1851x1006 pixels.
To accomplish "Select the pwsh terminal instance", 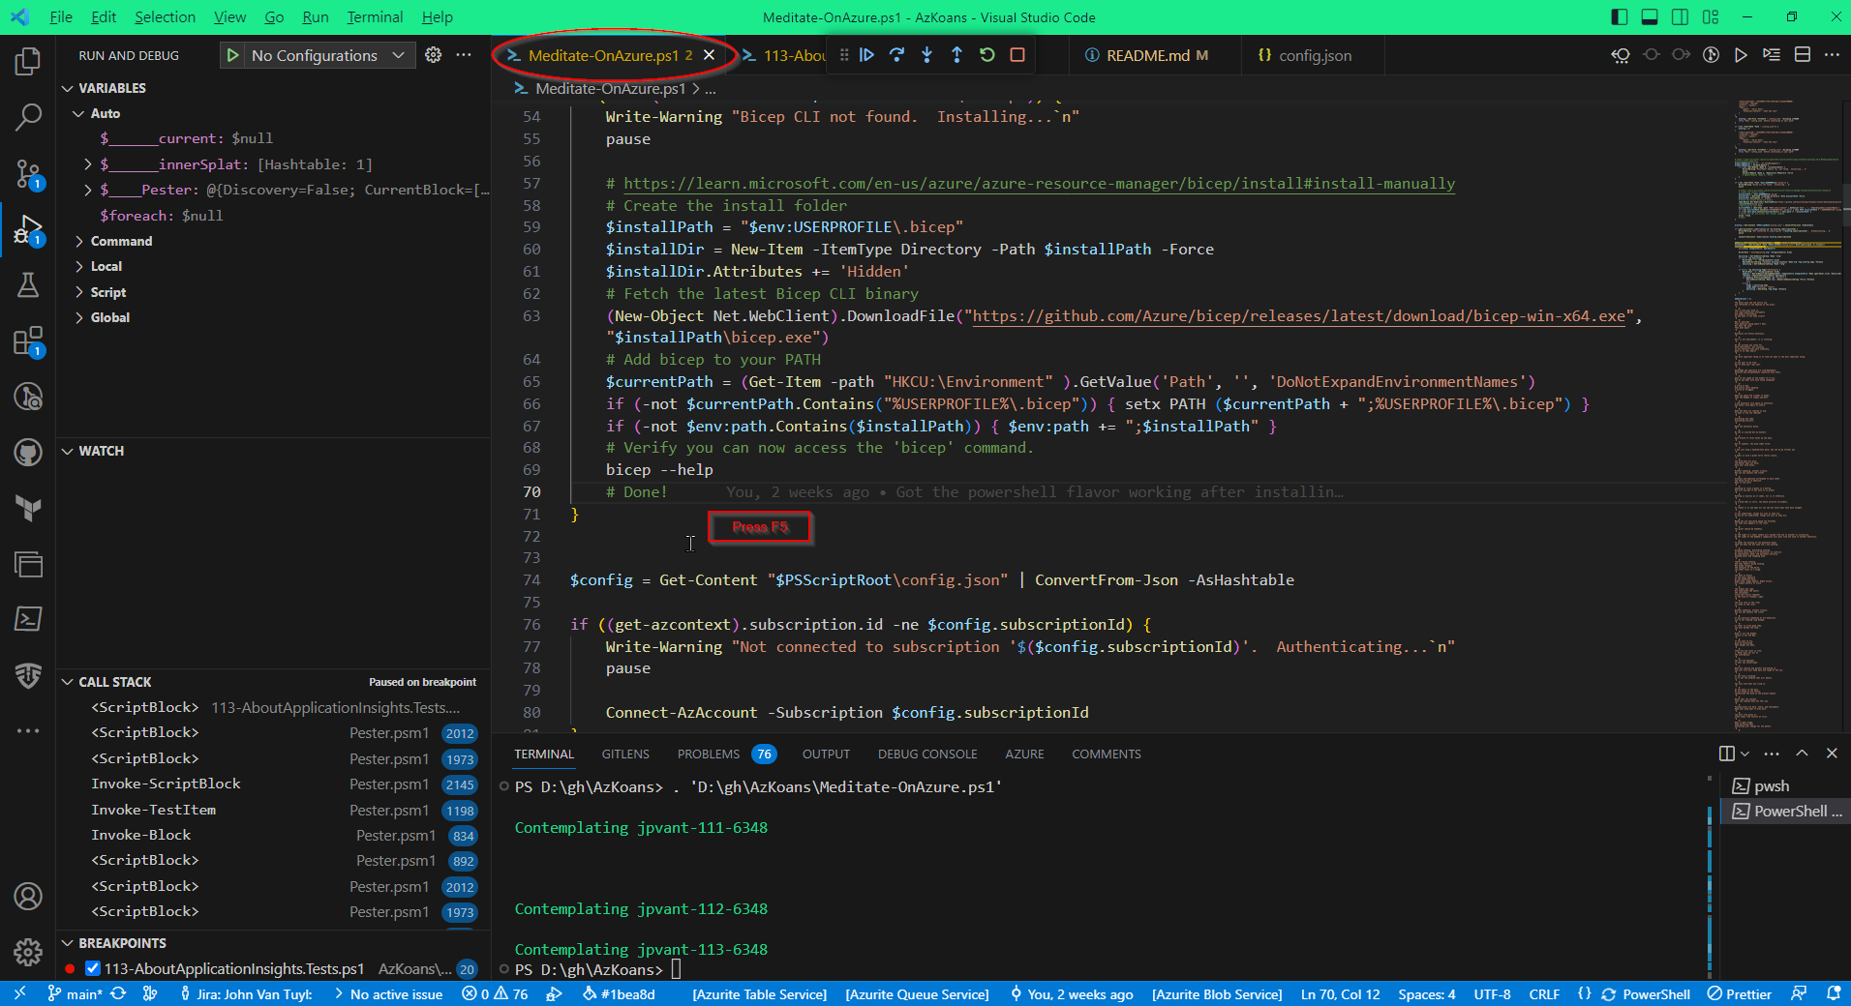I will [1784, 785].
